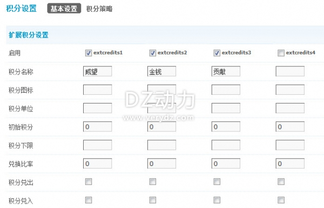Click the 积分图标 field for extcredits3
The width and height of the screenshot is (324, 208).
point(226,89)
